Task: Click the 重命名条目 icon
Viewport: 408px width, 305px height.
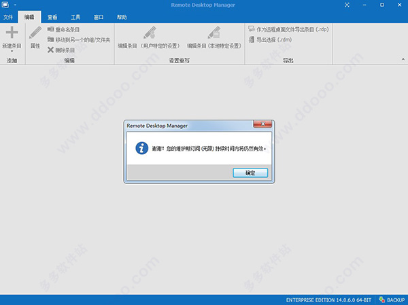Action: (x=50, y=29)
